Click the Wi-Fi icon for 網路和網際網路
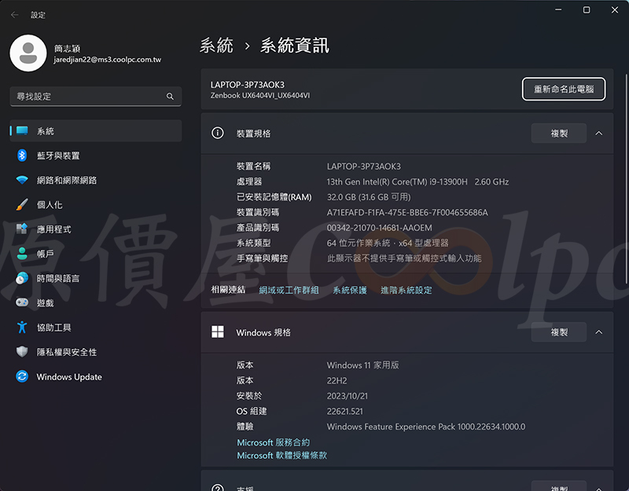629x491 pixels. 22,180
